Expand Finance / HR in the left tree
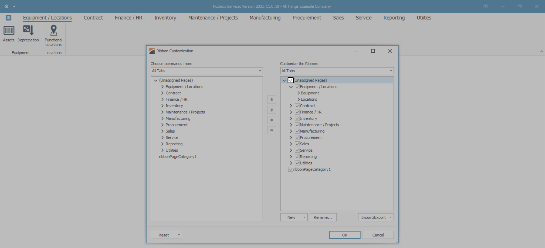Image resolution: width=545 pixels, height=248 pixels. pos(162,100)
